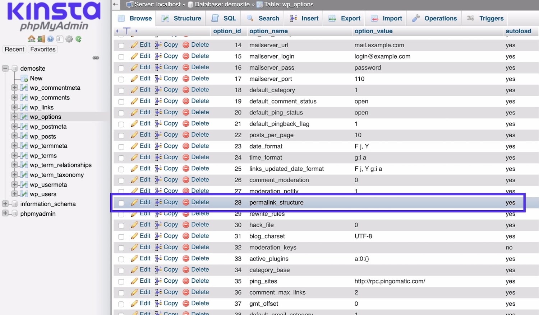539x315 pixels.
Task: Select the checkbox on the blog_charset row
Action: point(121,236)
